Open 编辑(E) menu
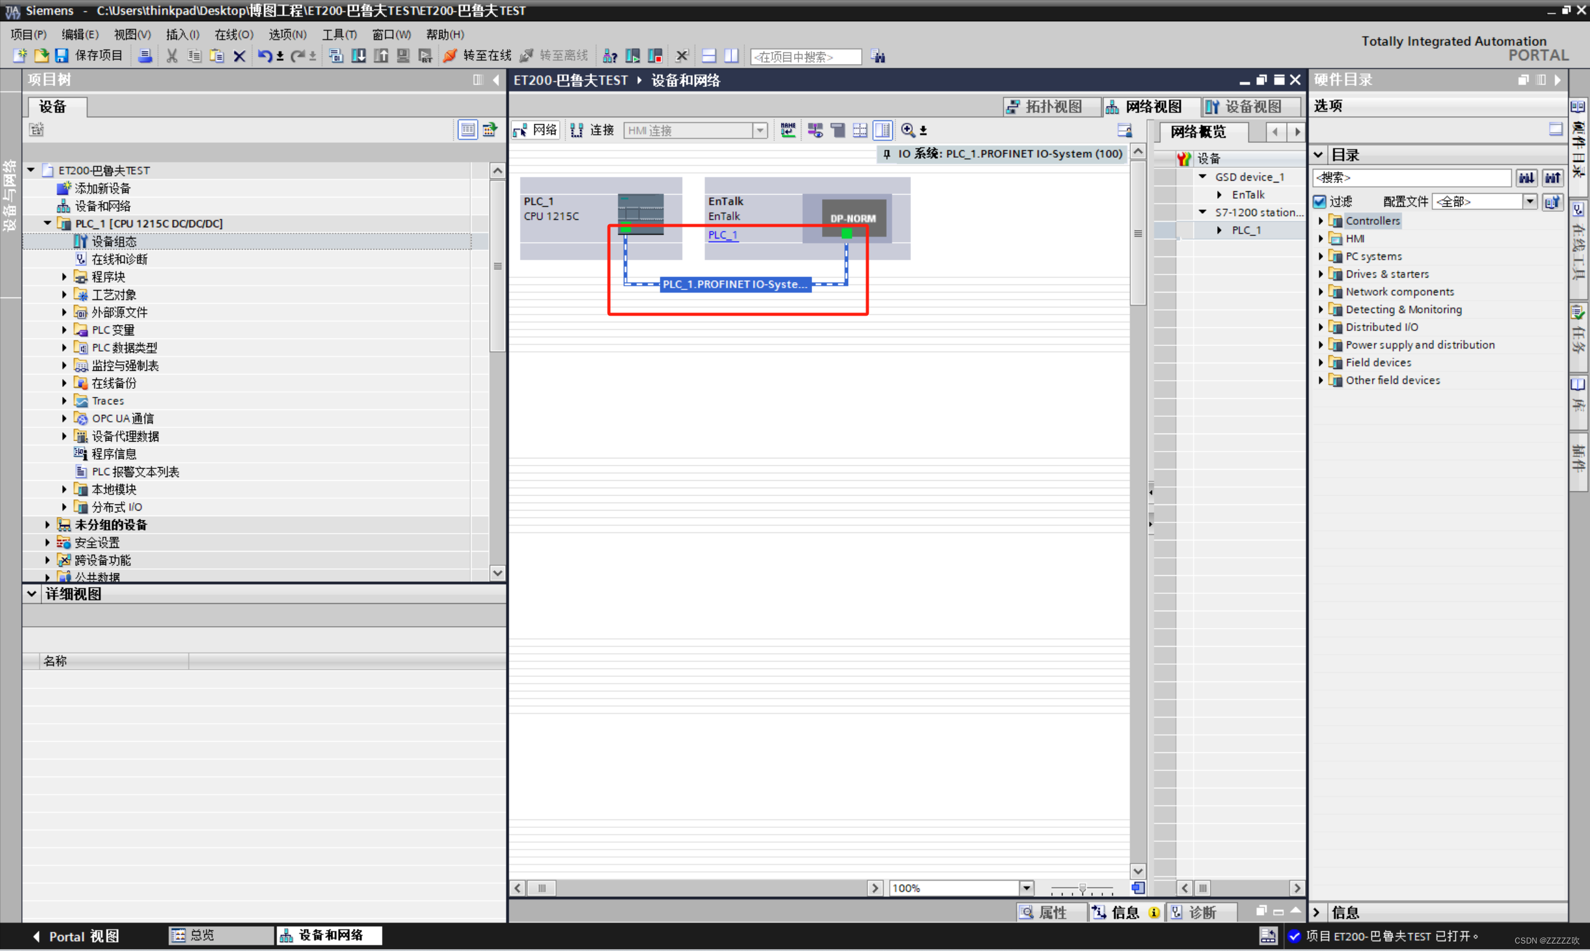Screen dimensions: 1590x951 (80, 34)
